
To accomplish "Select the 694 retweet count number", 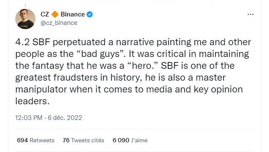I will (x=22, y=140).
